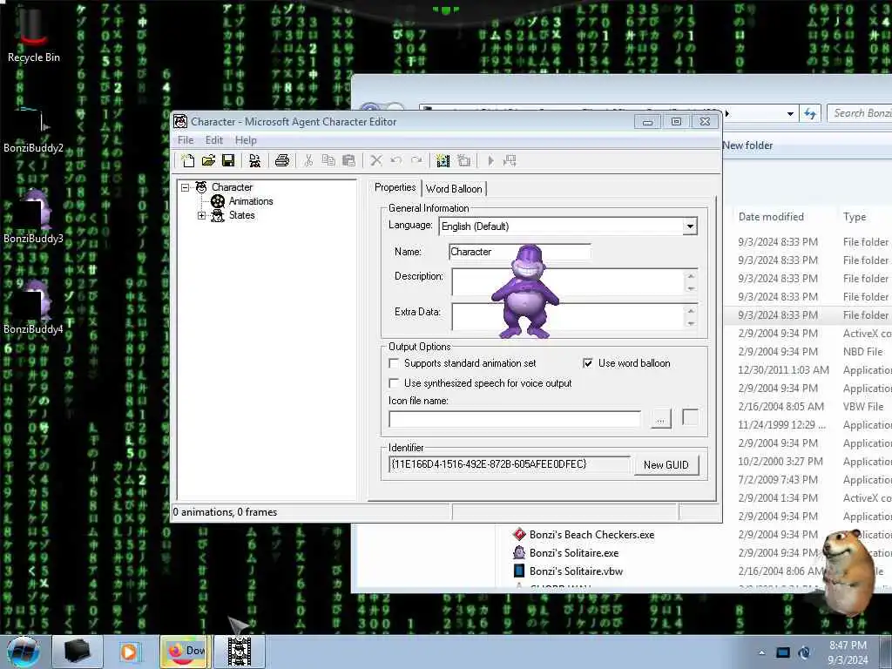Click the Undo arrow icon
Viewport: 892px width, 669px height.
pyautogui.click(x=396, y=161)
